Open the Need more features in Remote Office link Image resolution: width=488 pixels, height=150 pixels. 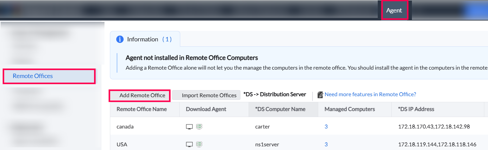pos(370,95)
